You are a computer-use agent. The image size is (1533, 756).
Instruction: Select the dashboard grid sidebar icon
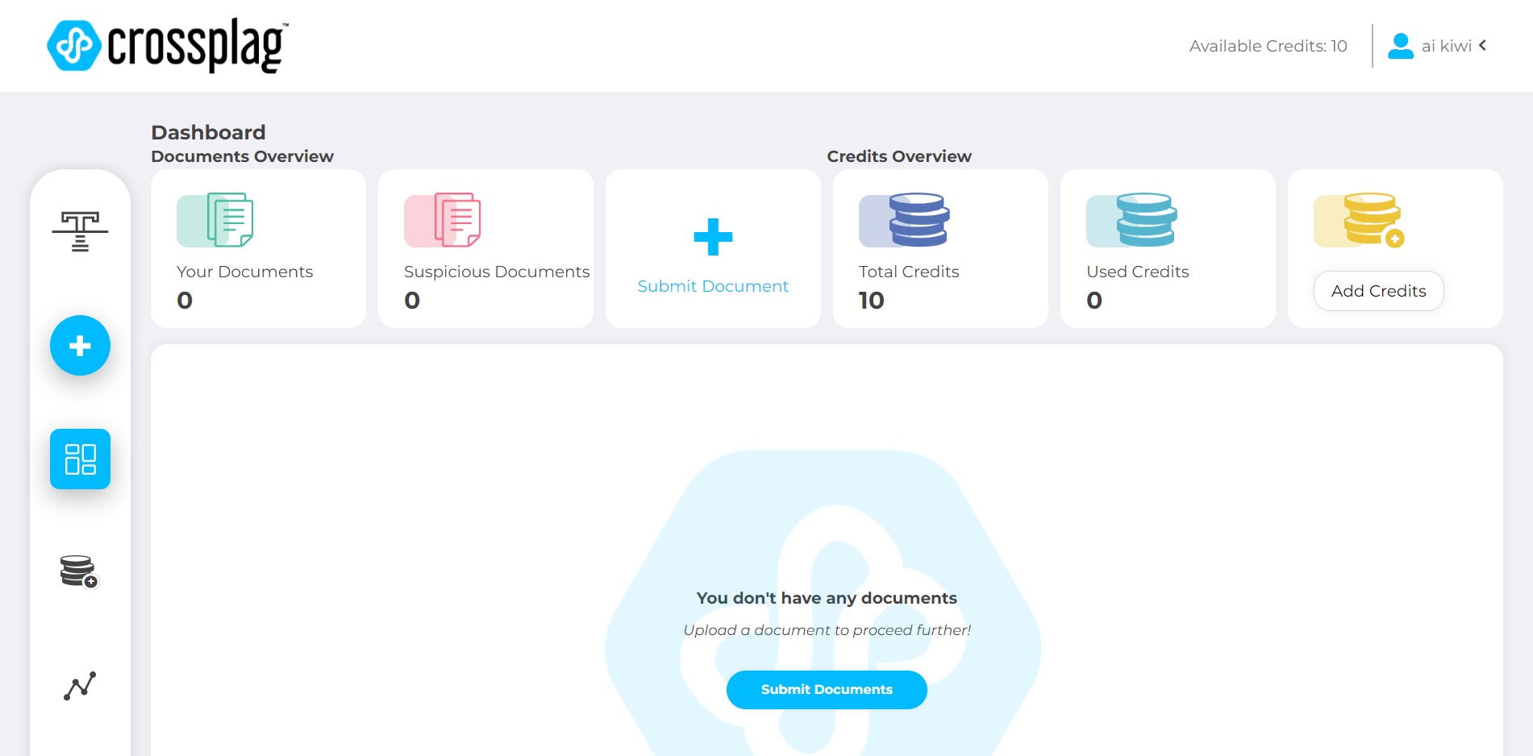tap(80, 459)
